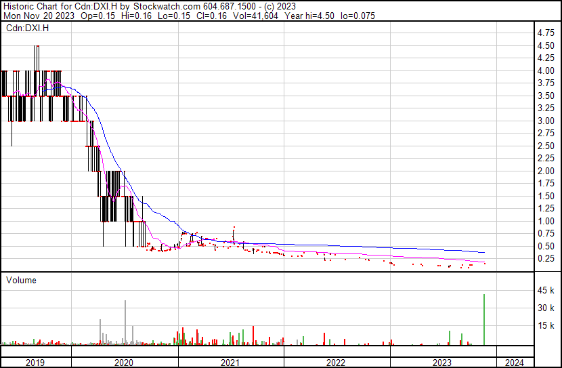562x368 pixels.
Task: Click the 4.50 price axis label
Action: coord(546,45)
